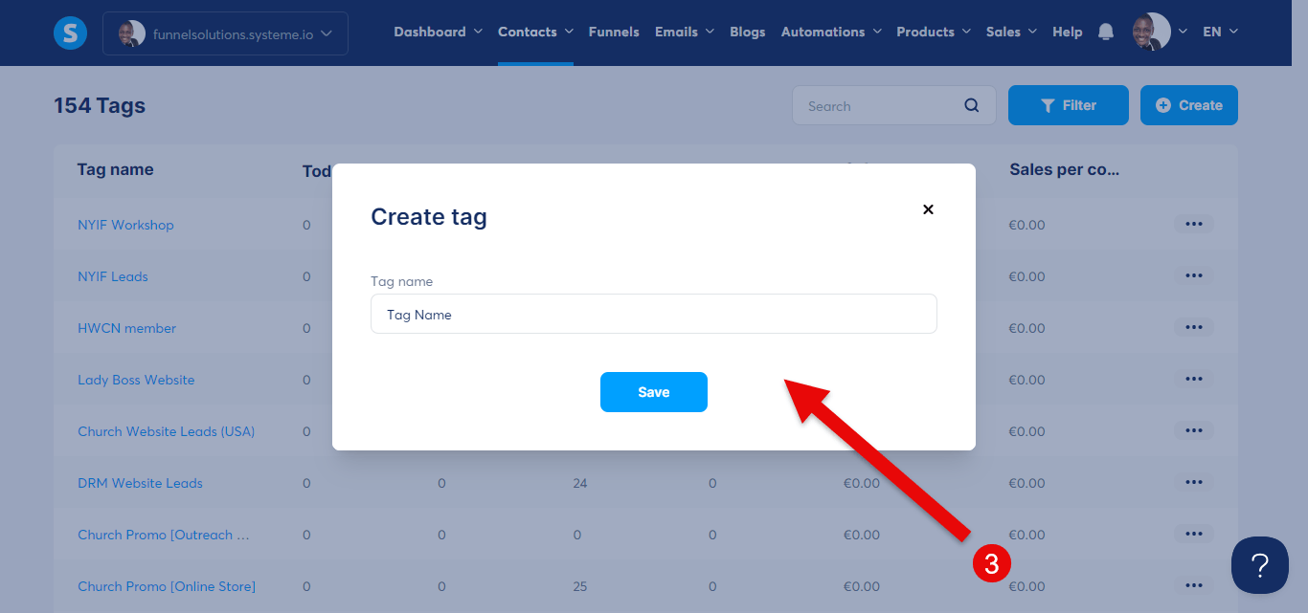Go to the Funnels menu item
The width and height of the screenshot is (1308, 613).
614,32
